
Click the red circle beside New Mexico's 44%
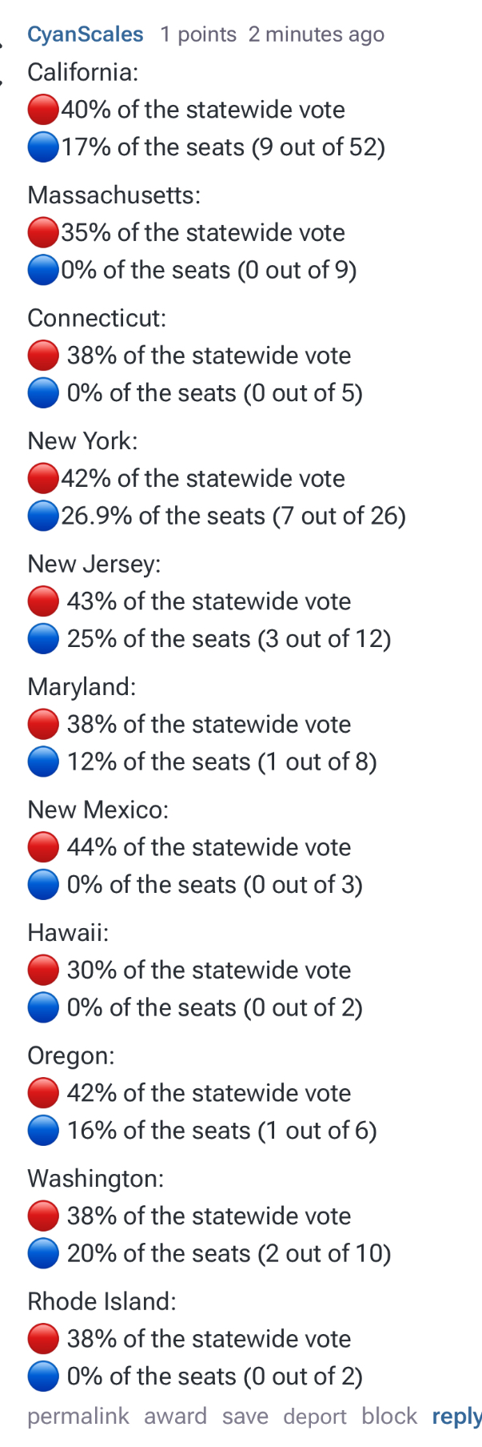click(43, 847)
